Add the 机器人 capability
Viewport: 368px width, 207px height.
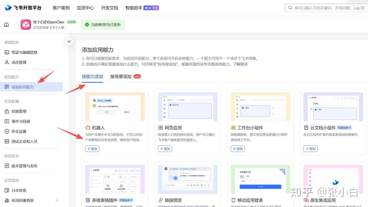pyautogui.click(x=92, y=149)
